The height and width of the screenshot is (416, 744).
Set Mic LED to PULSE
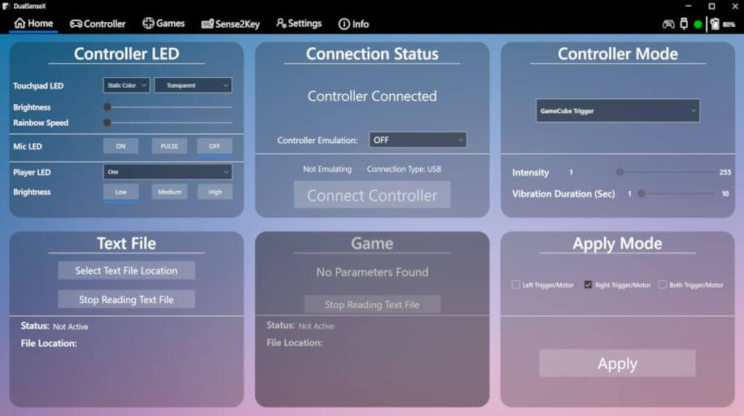click(169, 146)
